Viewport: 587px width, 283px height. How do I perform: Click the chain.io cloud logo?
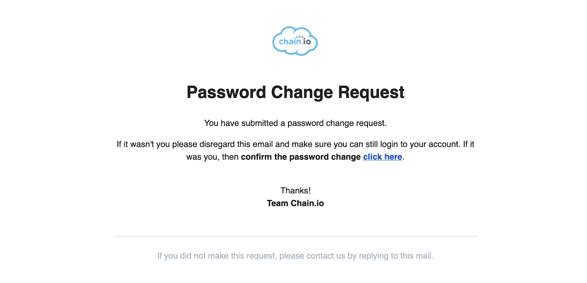[x=295, y=41]
